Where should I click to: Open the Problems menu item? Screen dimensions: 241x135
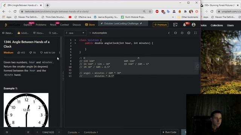click(x=41, y=25)
